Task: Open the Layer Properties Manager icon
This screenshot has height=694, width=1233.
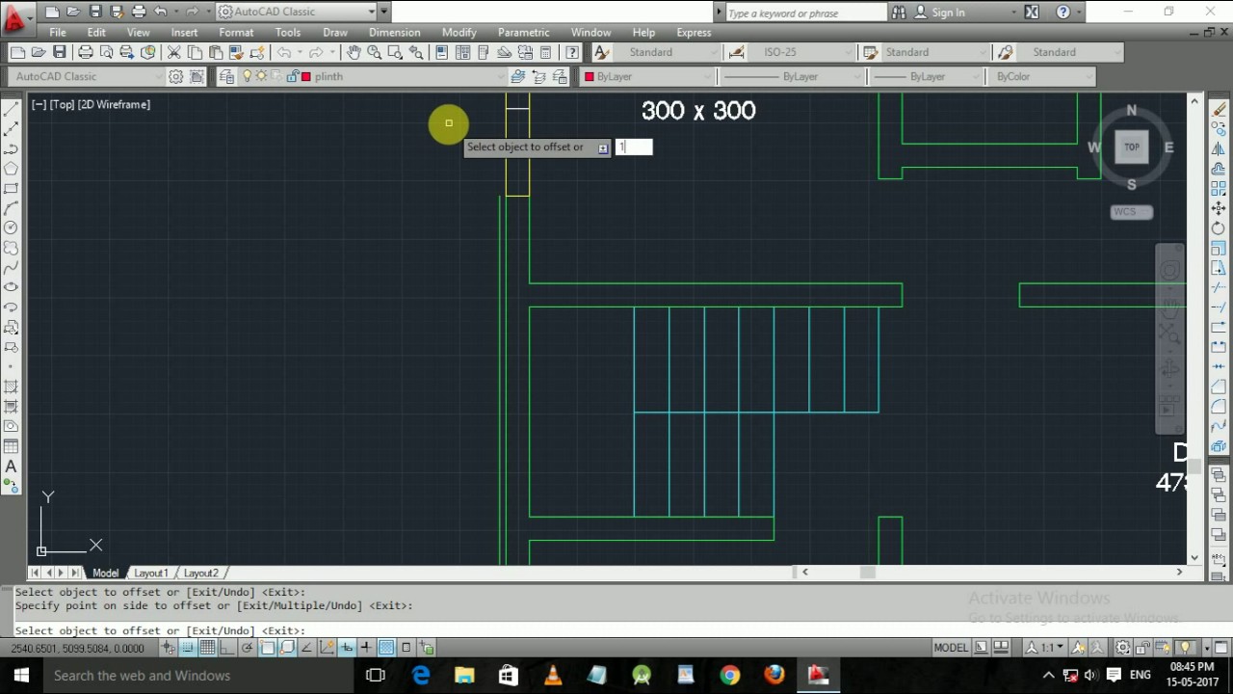Action: [227, 76]
